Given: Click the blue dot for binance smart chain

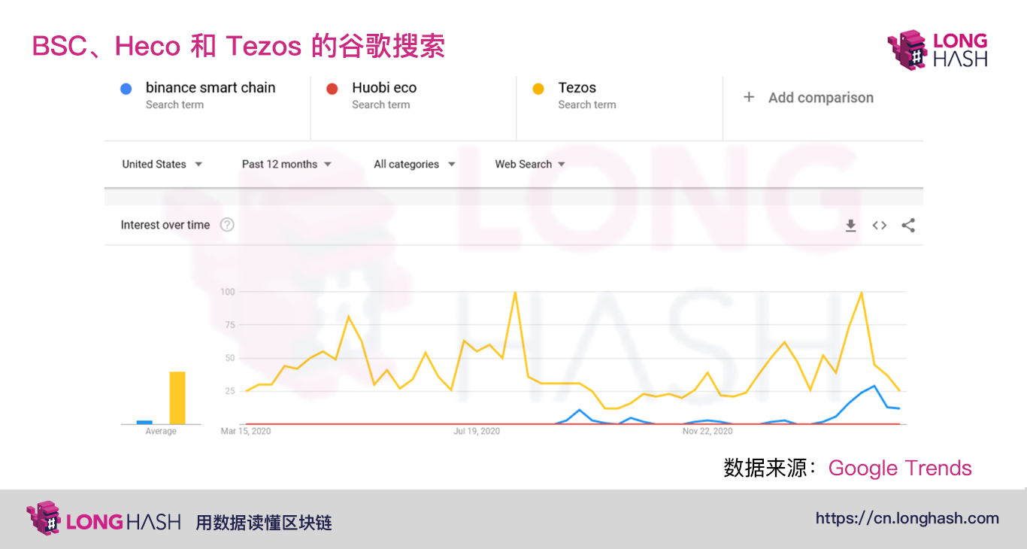Looking at the screenshot, I should (x=125, y=89).
